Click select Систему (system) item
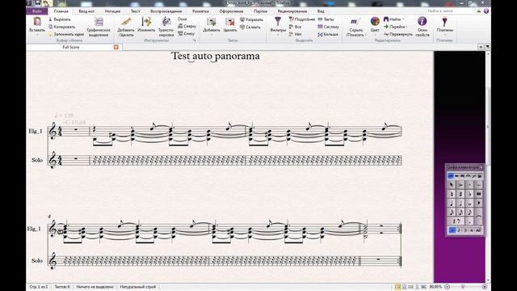Image resolution: width=517 pixels, height=291 pixels. coord(328,27)
